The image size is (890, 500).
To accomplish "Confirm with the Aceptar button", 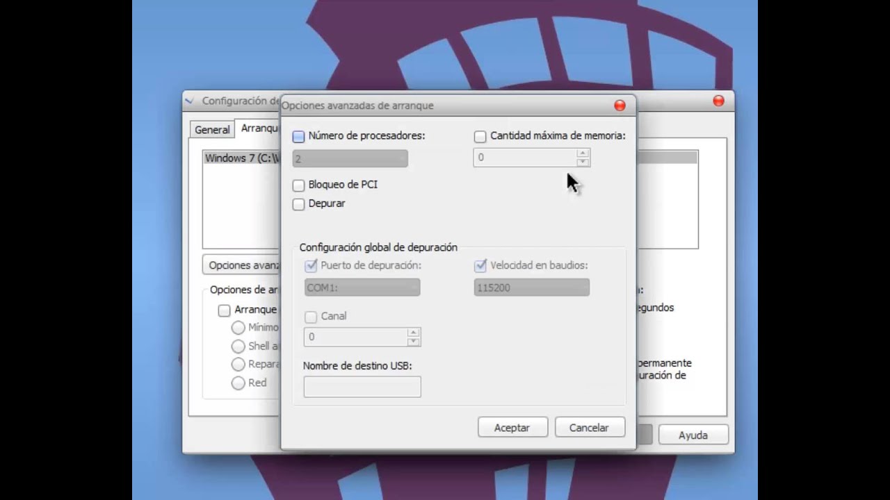I will tap(512, 428).
